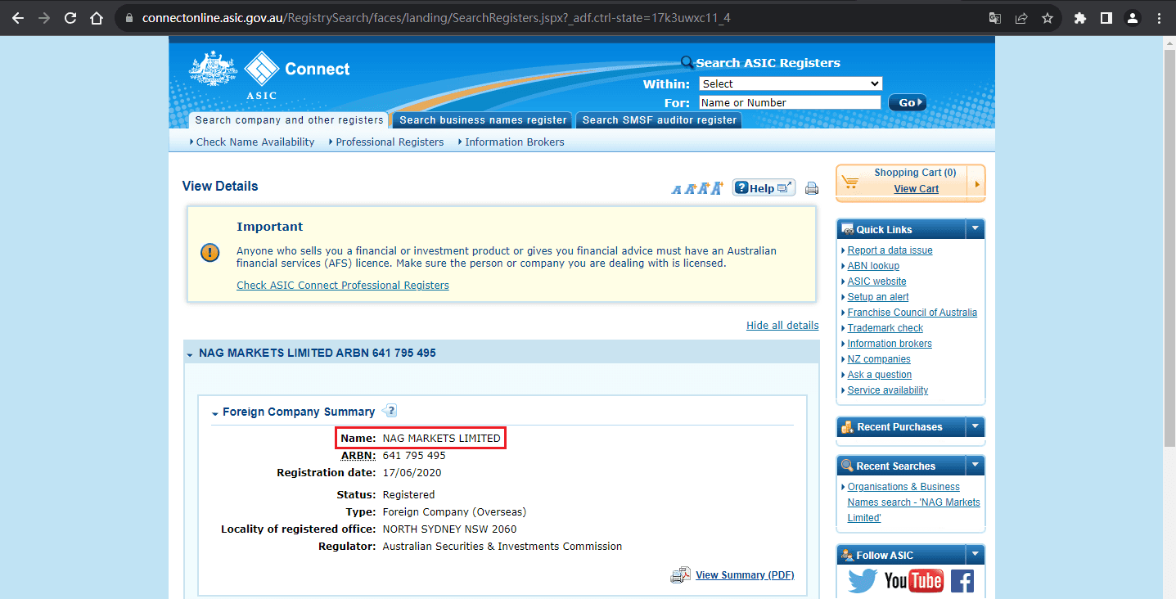1176x599 pixels.
Task: Collapse the Follow ASIC panel arrow
Action: pyautogui.click(x=975, y=555)
